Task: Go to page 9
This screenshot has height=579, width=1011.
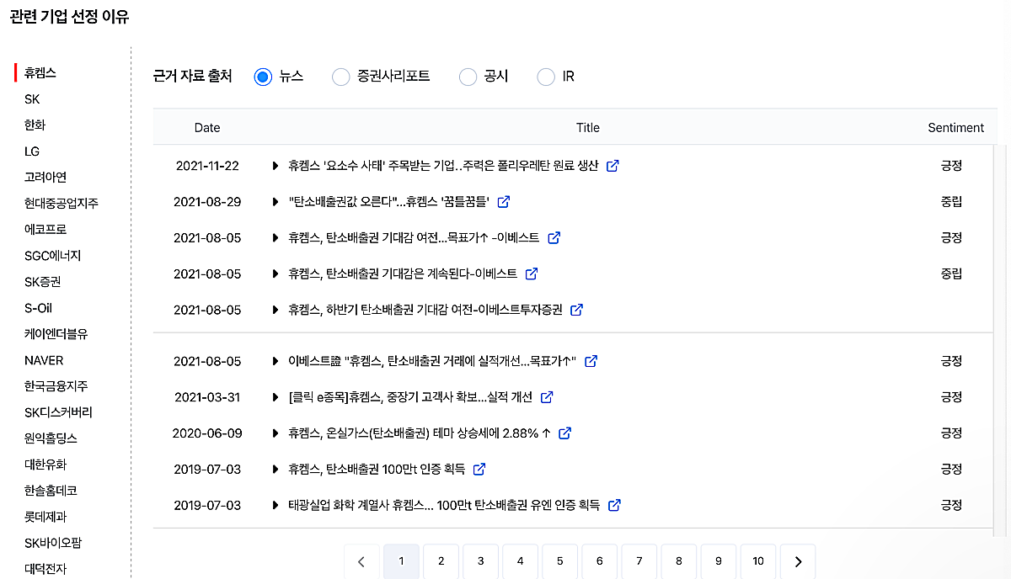Action: [718, 561]
